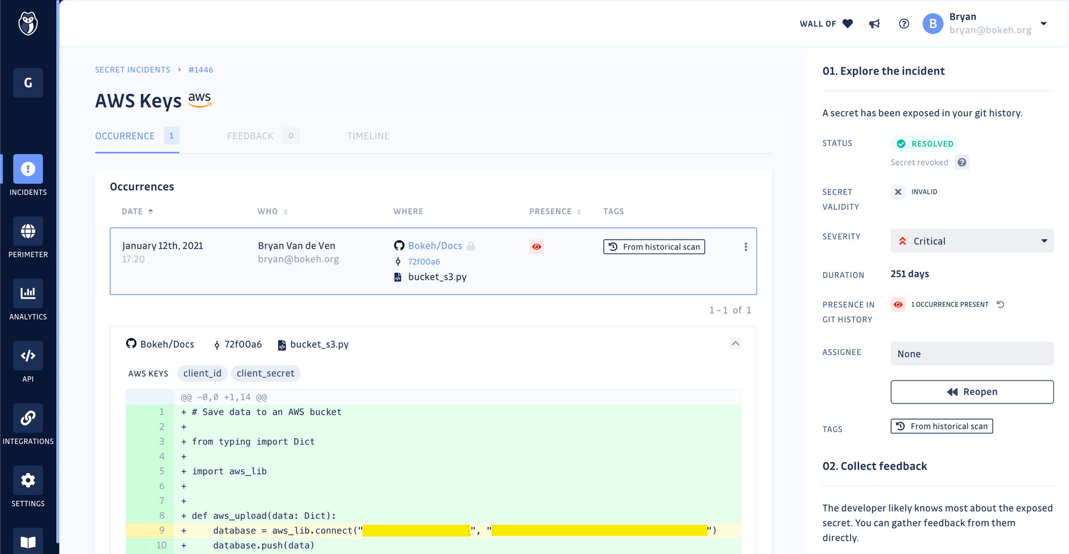Select the client_id match tag
The height and width of the screenshot is (554, 1069).
coord(203,373)
